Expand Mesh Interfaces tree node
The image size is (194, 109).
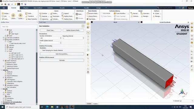(x=4, y=61)
